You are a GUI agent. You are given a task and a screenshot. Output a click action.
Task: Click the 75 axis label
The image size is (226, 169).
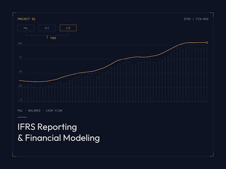(20, 57)
